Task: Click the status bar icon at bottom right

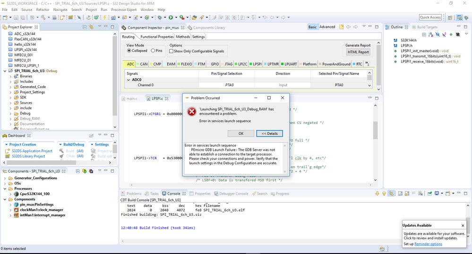Action: [x=382, y=249]
